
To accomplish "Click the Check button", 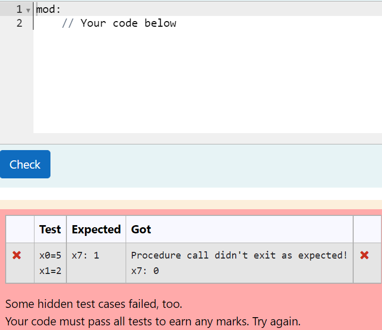I will (25, 164).
